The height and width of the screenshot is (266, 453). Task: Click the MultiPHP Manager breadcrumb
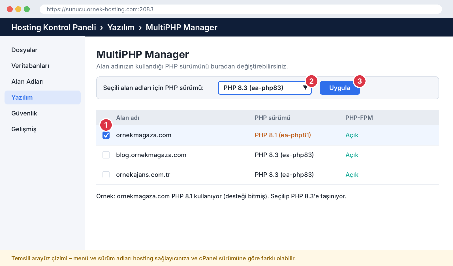[181, 27]
